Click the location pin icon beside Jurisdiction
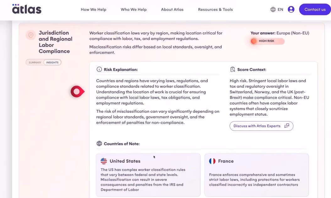331x198 pixels. point(31,35)
